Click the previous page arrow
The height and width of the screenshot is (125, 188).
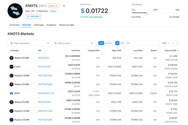pos(174,43)
